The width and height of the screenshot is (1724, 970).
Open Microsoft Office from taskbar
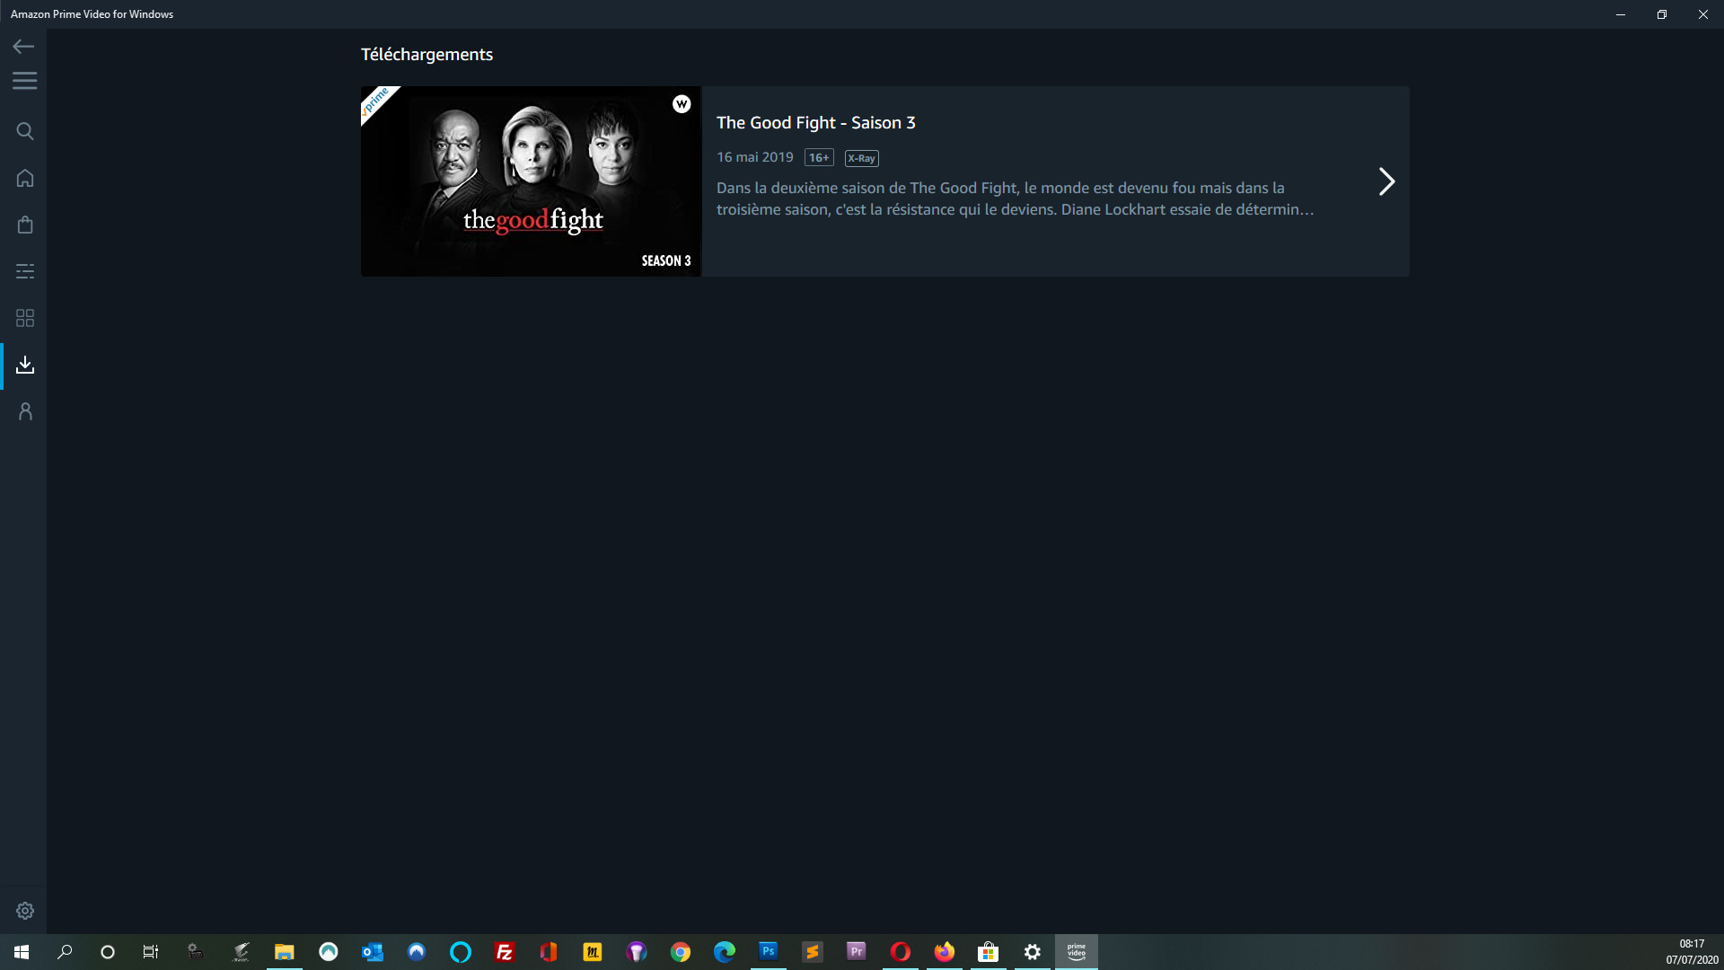(x=549, y=952)
